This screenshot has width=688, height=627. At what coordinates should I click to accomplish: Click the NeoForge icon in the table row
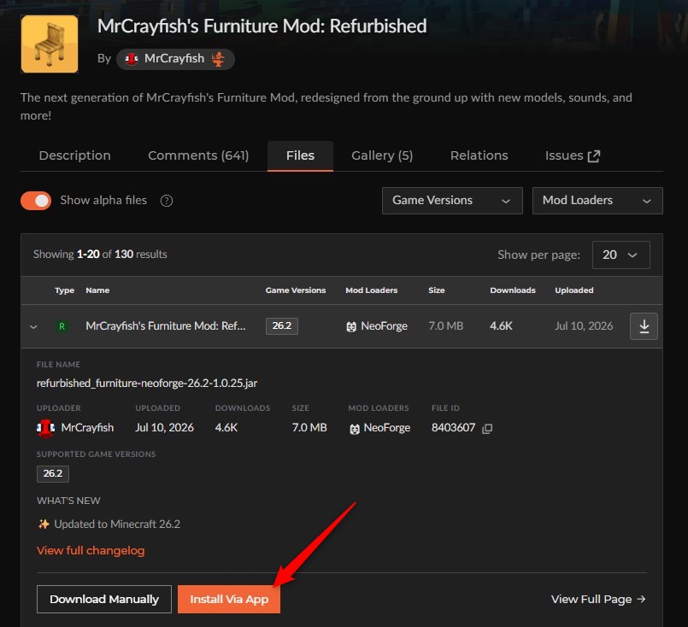pos(351,326)
